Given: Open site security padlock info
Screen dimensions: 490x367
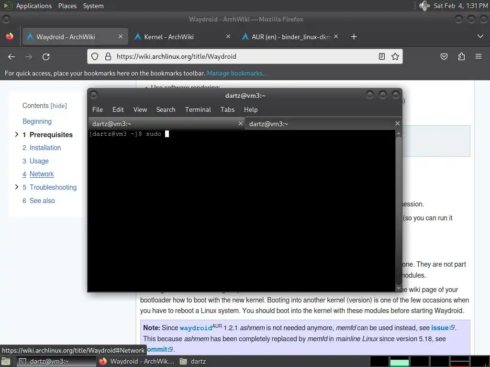Looking at the screenshot, I should point(108,56).
